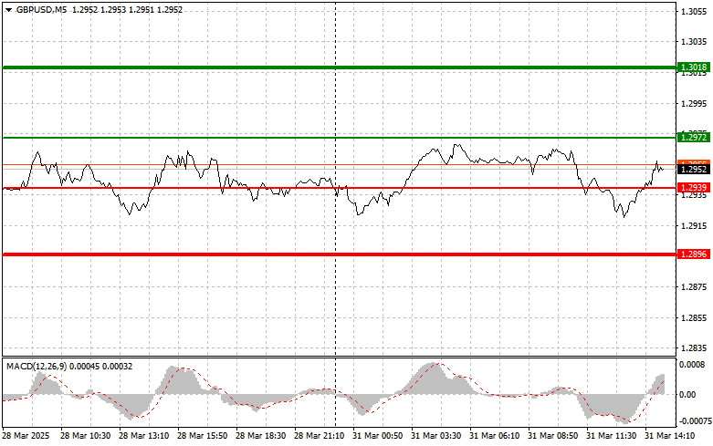Select the thin green line at 1.2972

(x=340, y=138)
